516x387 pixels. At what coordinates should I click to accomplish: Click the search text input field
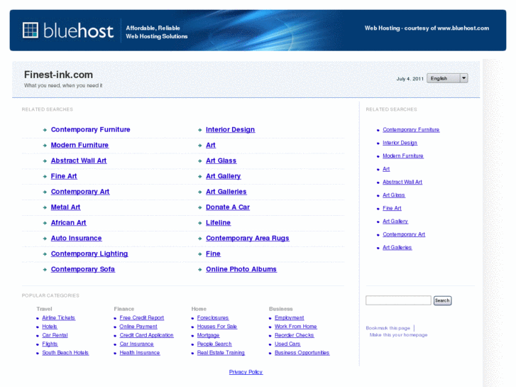[x=398, y=300]
